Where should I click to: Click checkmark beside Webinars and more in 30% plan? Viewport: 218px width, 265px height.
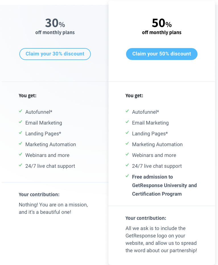click(20, 154)
